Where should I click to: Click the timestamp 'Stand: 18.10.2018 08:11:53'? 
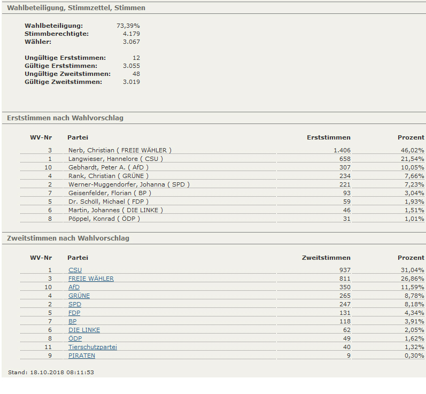click(x=51, y=372)
